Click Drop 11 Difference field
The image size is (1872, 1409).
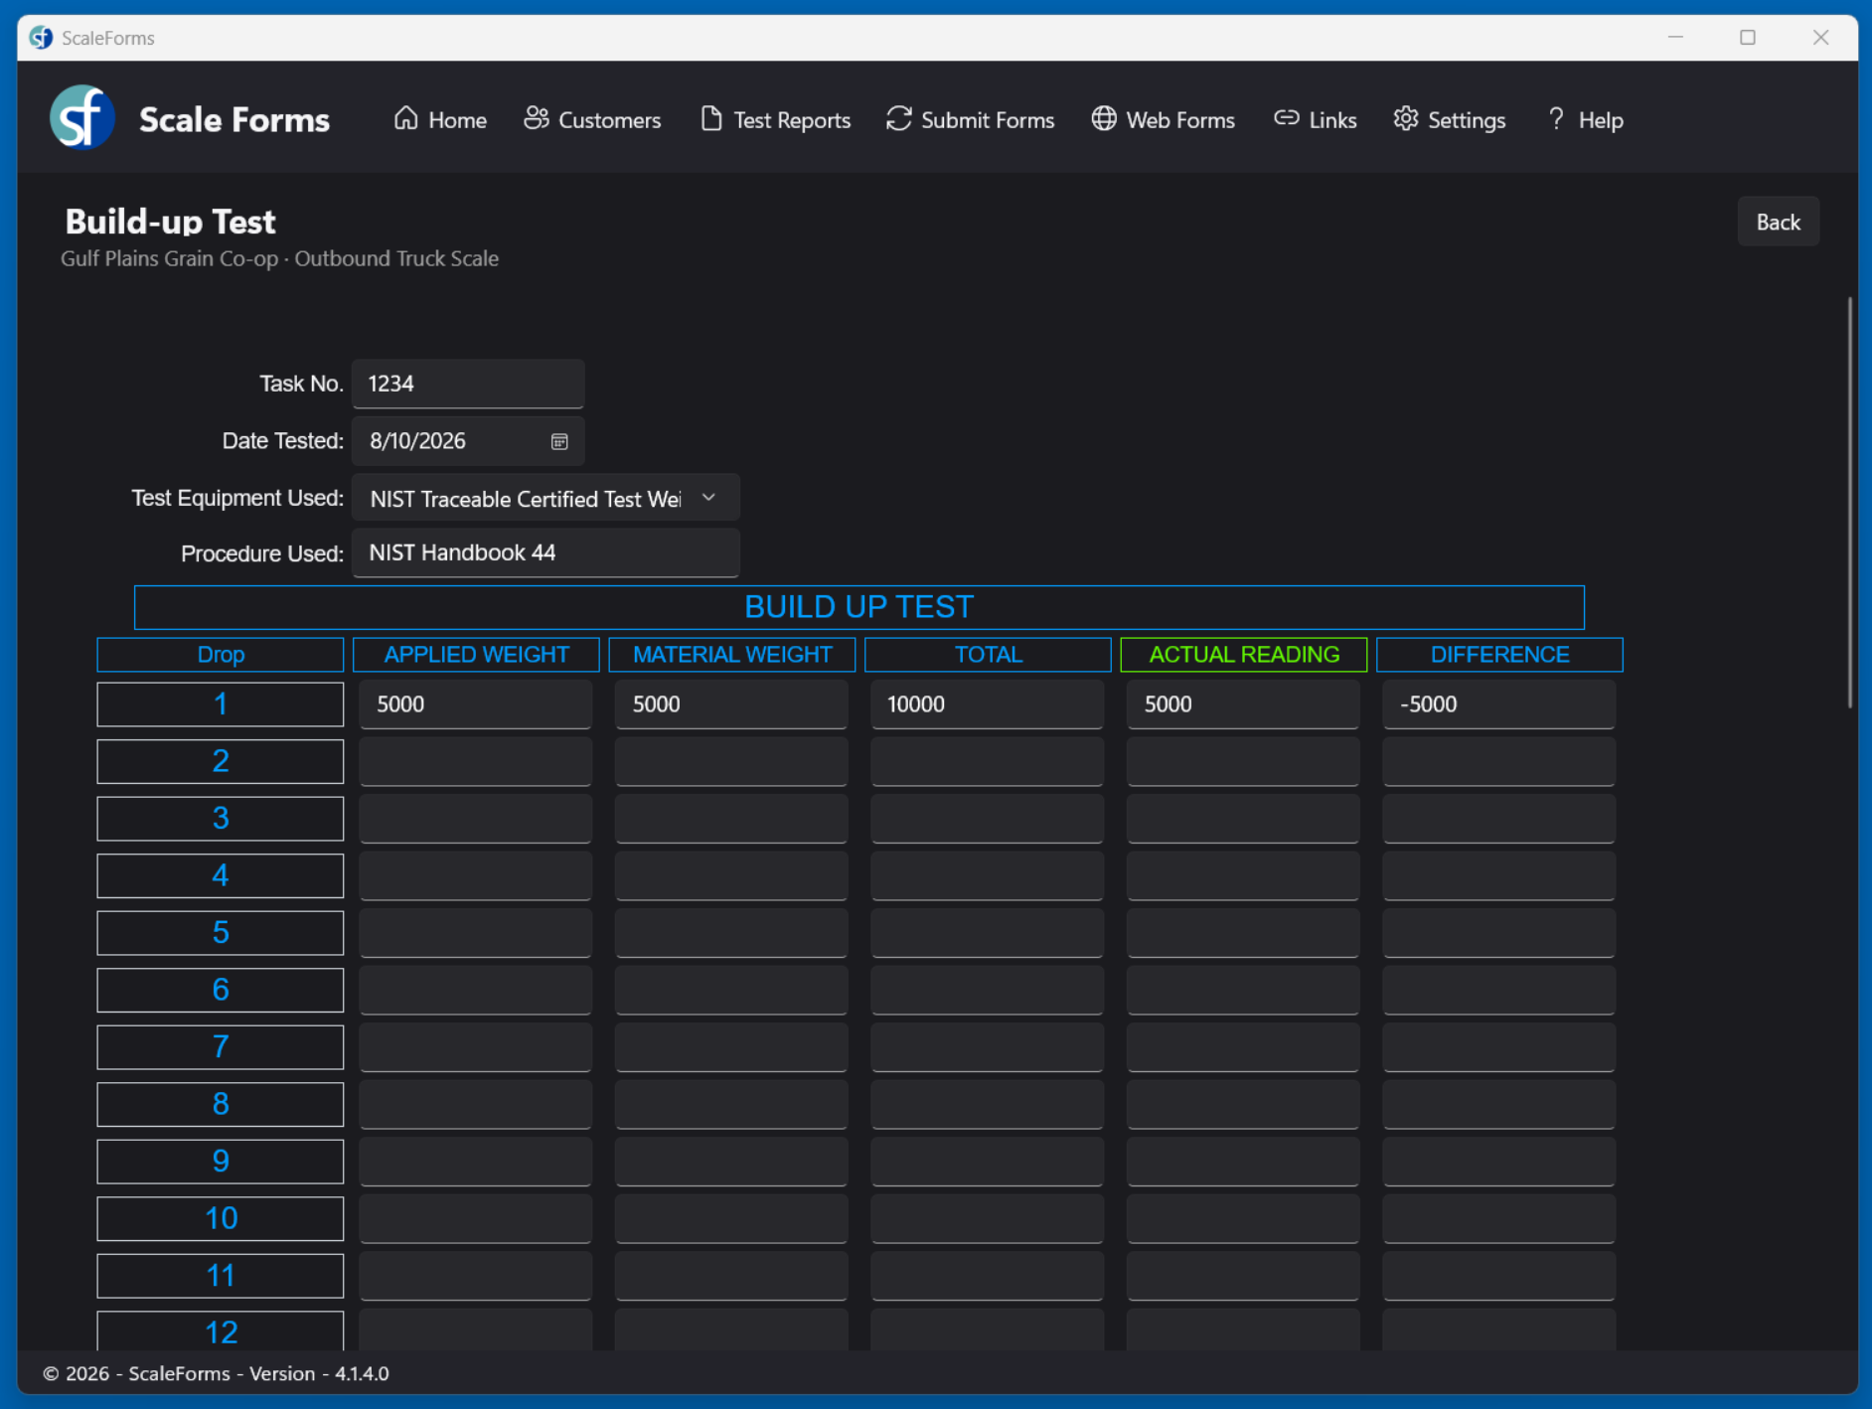(1499, 1276)
